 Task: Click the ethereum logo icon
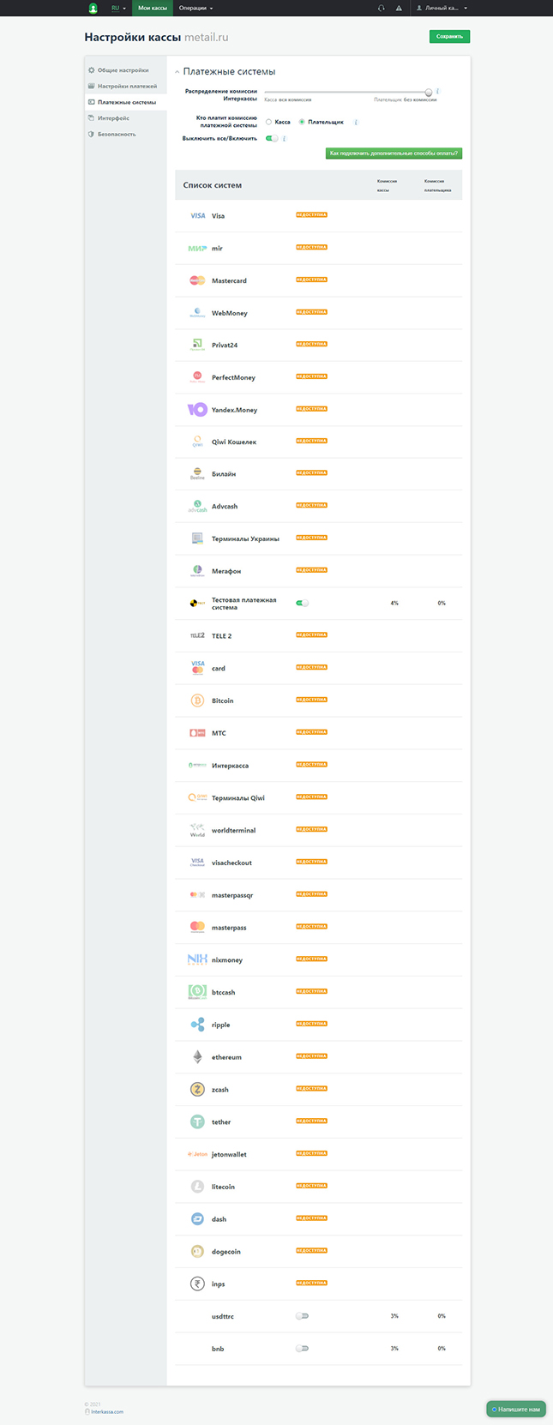pyautogui.click(x=197, y=1057)
